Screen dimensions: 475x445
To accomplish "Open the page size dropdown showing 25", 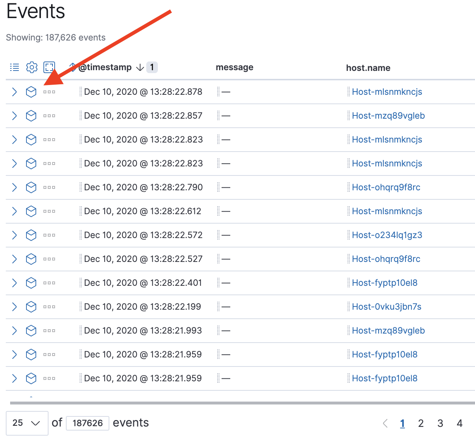I will coord(27,423).
